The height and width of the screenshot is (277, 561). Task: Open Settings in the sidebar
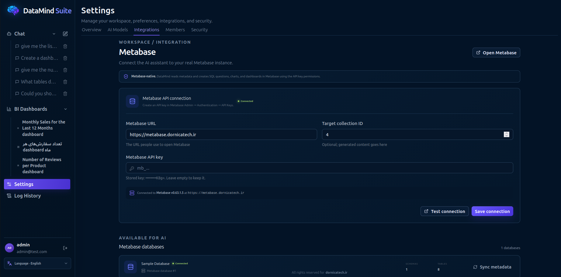37,184
